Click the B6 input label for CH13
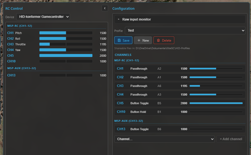 [159, 129]
